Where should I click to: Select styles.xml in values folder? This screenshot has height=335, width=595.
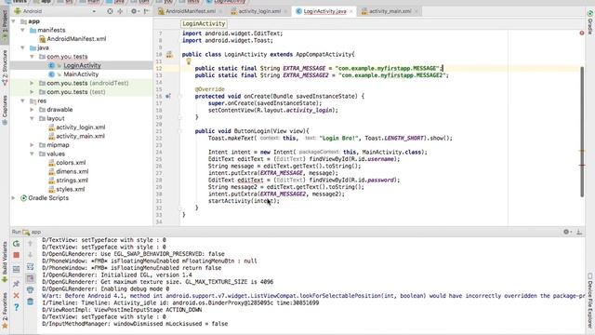tap(71, 189)
